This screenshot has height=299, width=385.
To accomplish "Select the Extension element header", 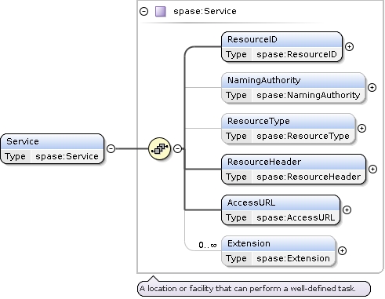I will (278, 243).
